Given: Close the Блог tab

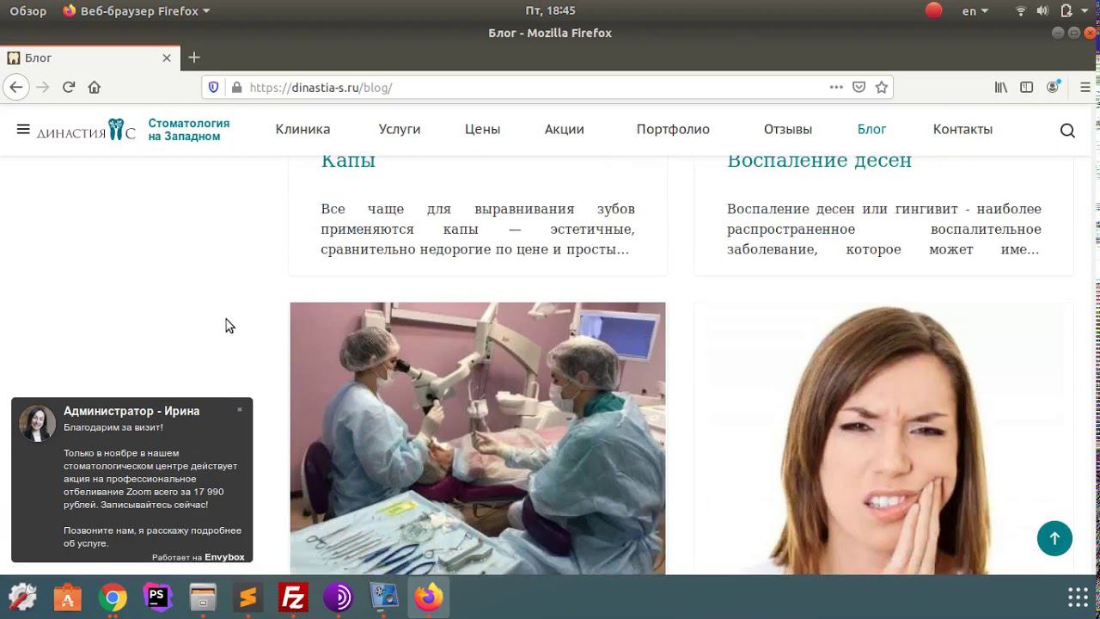Looking at the screenshot, I should tap(167, 58).
